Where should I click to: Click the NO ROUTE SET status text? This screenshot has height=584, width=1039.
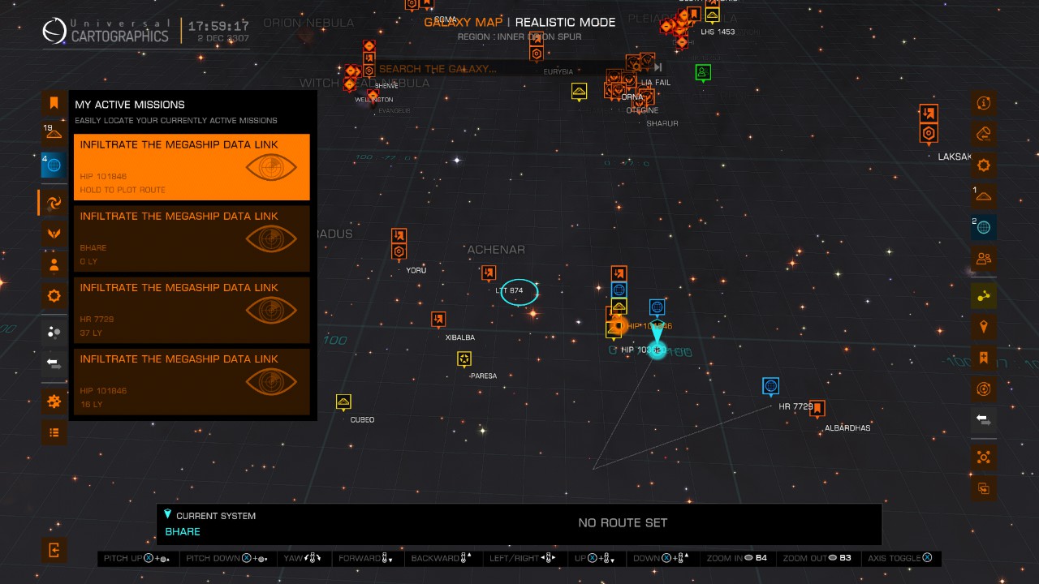(x=623, y=523)
